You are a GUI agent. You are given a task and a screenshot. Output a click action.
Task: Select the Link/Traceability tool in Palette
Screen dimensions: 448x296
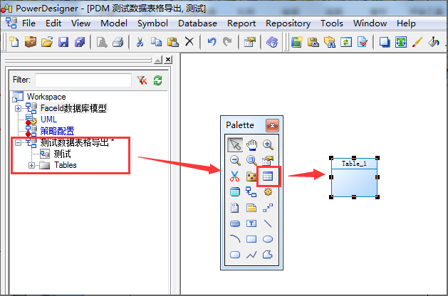click(268, 208)
